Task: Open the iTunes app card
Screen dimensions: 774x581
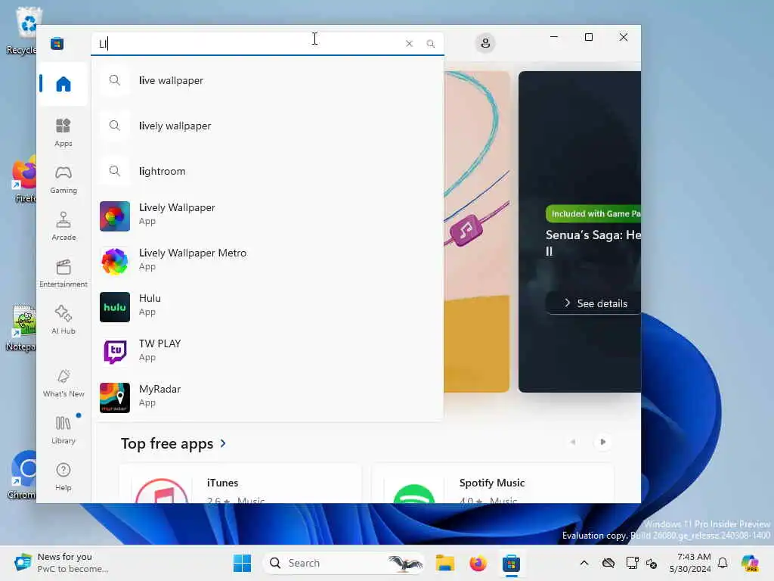Action: pos(240,484)
